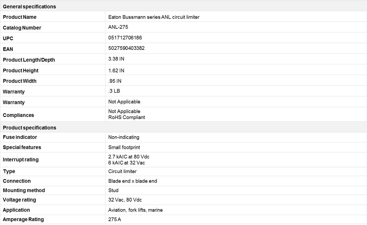Select the "Warranty" label beside ".3 LB"
This screenshot has width=367, height=225.
point(14,92)
